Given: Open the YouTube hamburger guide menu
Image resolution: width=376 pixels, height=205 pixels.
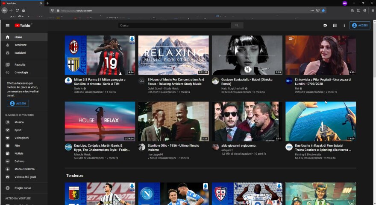Looking at the screenshot, I should tap(7, 26).
